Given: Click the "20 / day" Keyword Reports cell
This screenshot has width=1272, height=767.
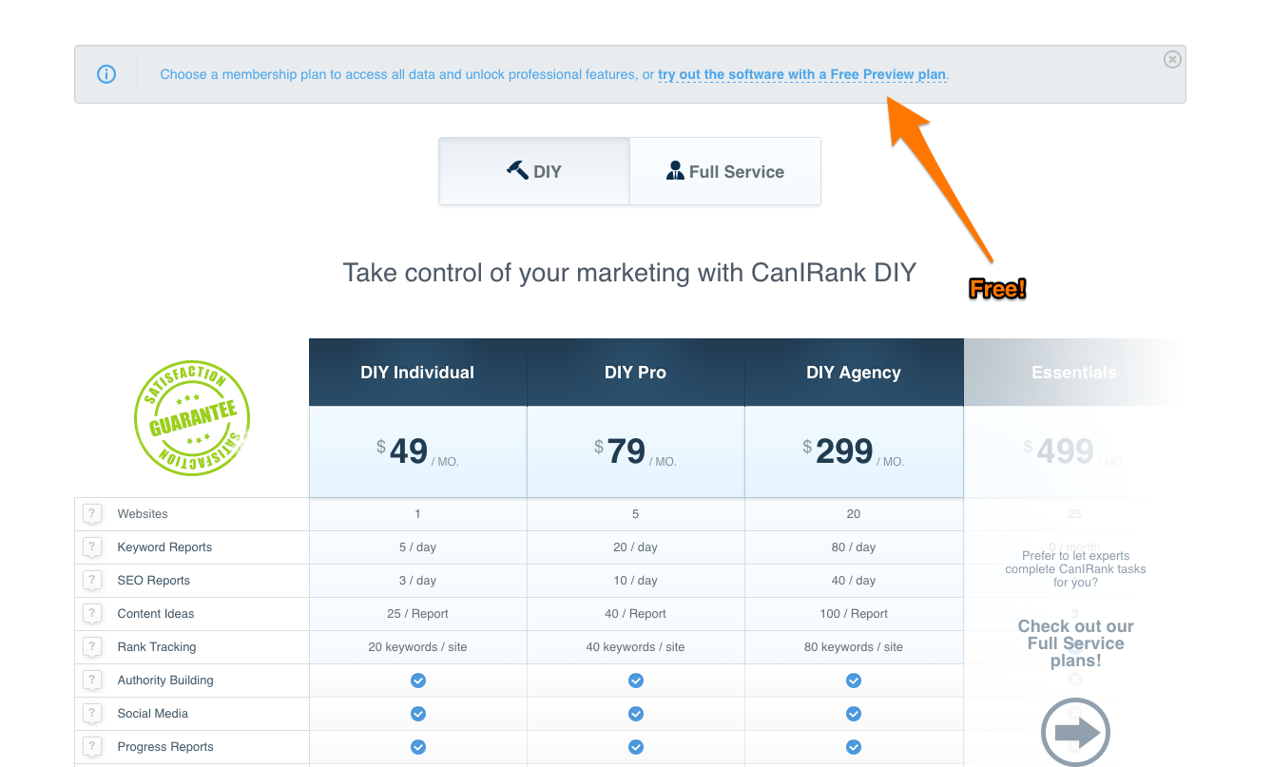Looking at the screenshot, I should click(635, 547).
